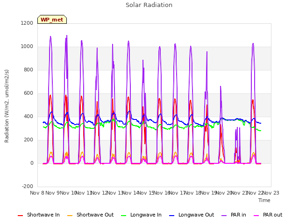Click the Nov 8 x-axis tick label
Viewport: 299px width, 224px height.
(37, 193)
